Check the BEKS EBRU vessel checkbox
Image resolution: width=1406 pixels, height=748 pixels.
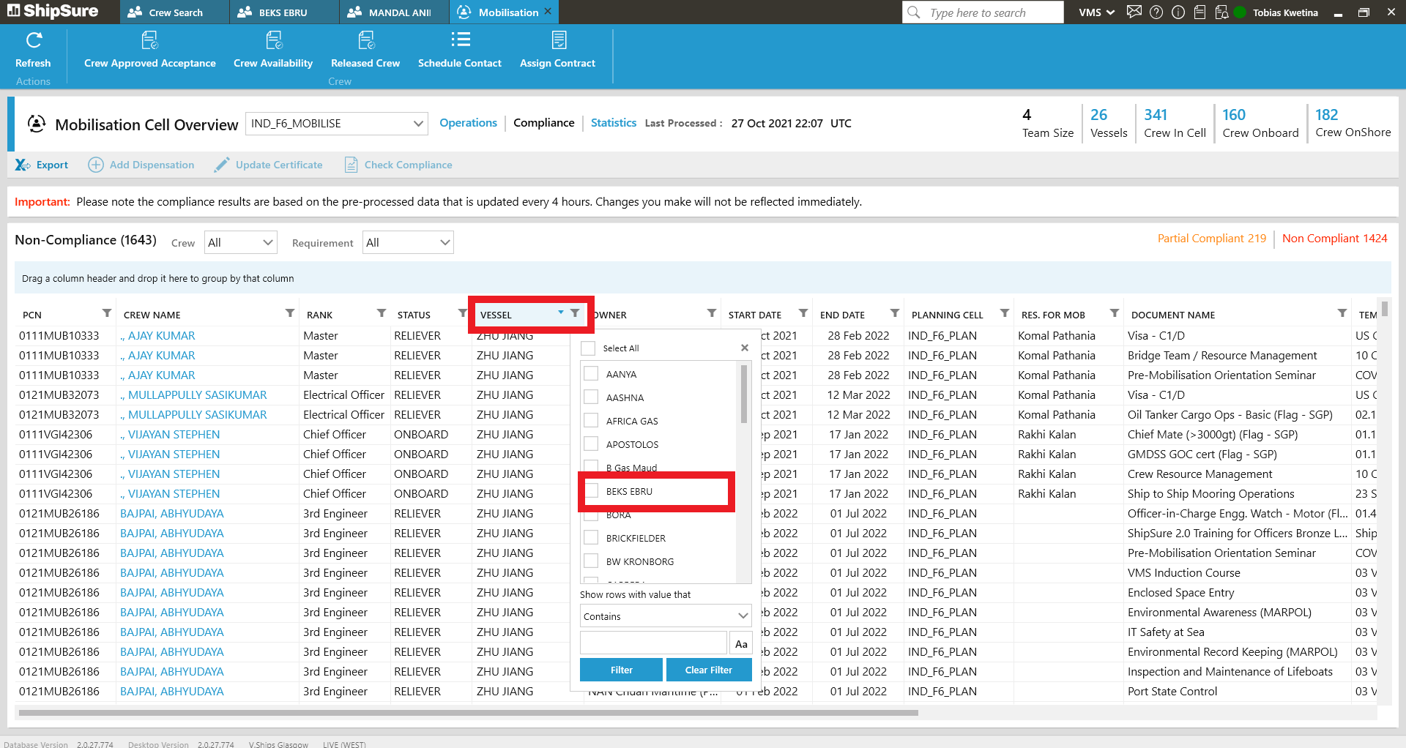(591, 491)
